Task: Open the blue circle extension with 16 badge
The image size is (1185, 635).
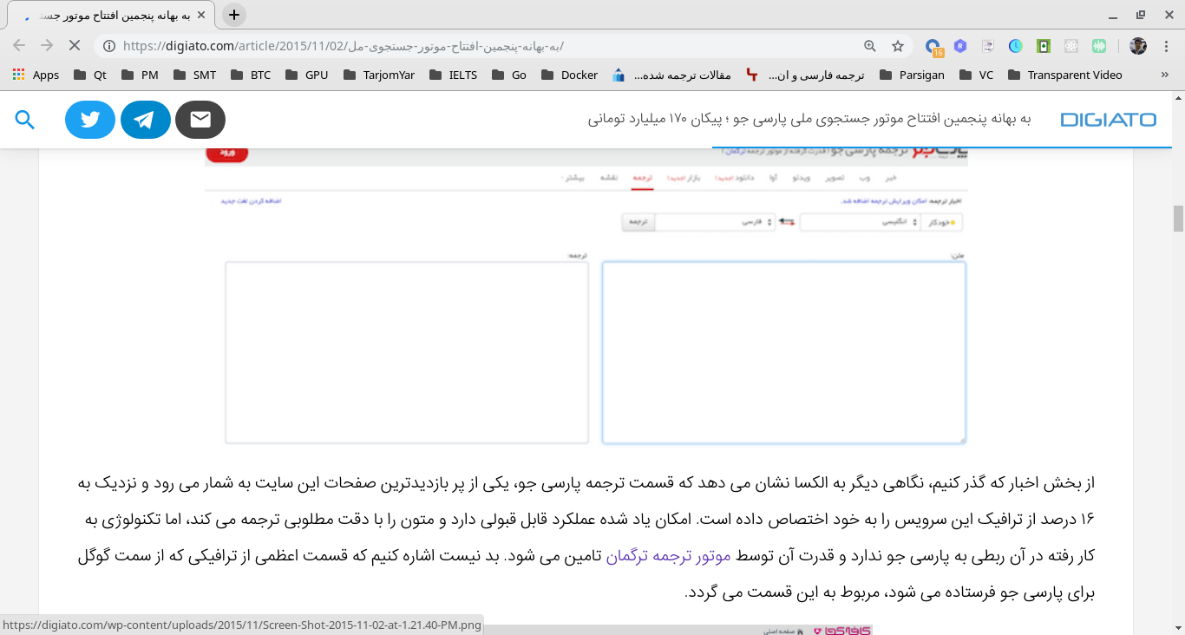Action: (x=933, y=47)
